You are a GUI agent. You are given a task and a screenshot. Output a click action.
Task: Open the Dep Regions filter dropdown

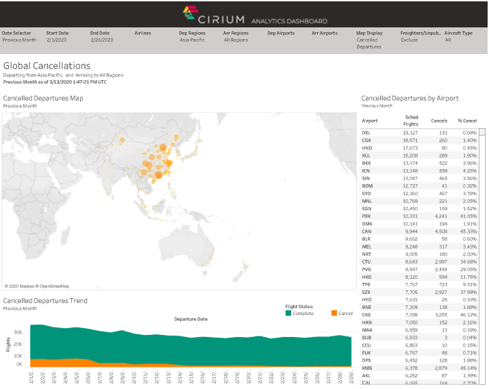pos(193,40)
